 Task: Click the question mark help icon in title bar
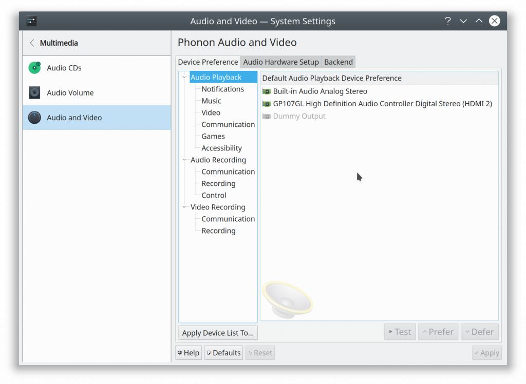click(448, 21)
